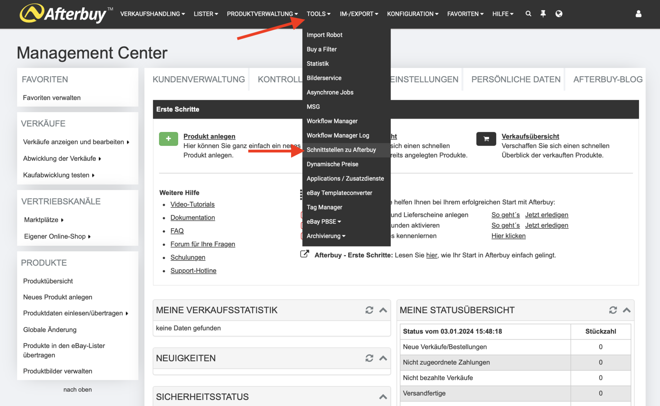Viewport: 660px width, 406px height.
Task: Select Schnittstellen zu Afterbuy
Action: 346,150
